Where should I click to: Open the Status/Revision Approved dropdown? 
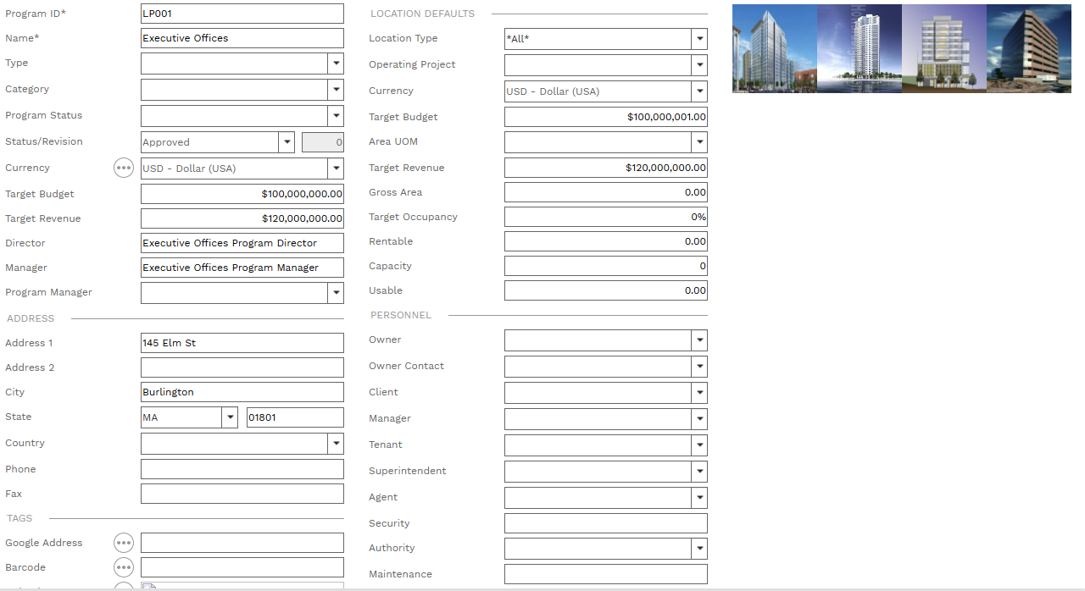tap(287, 142)
